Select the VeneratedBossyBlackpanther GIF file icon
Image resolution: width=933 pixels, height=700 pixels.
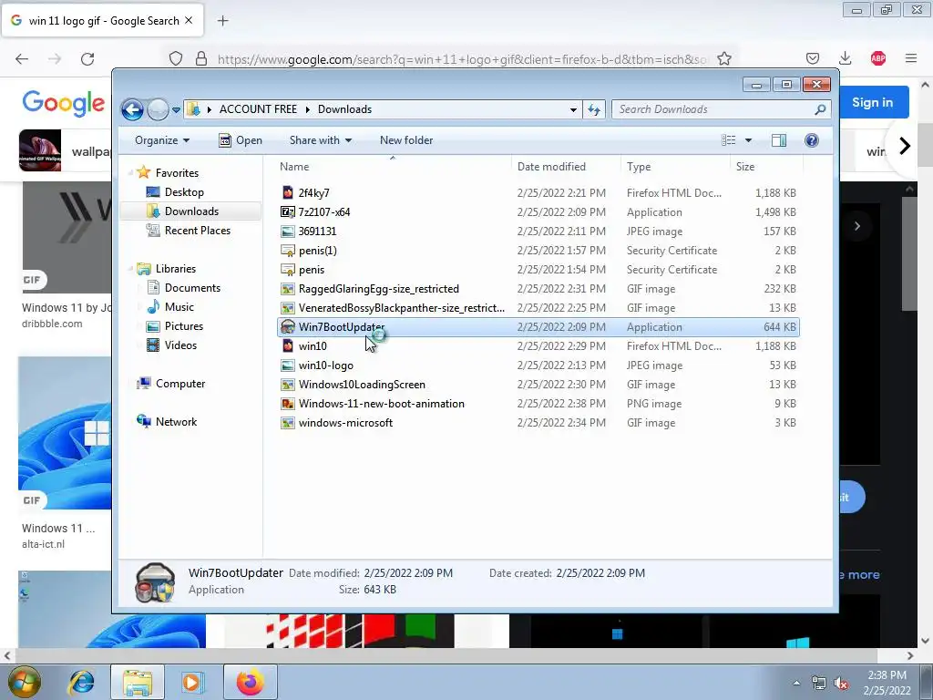point(288,308)
